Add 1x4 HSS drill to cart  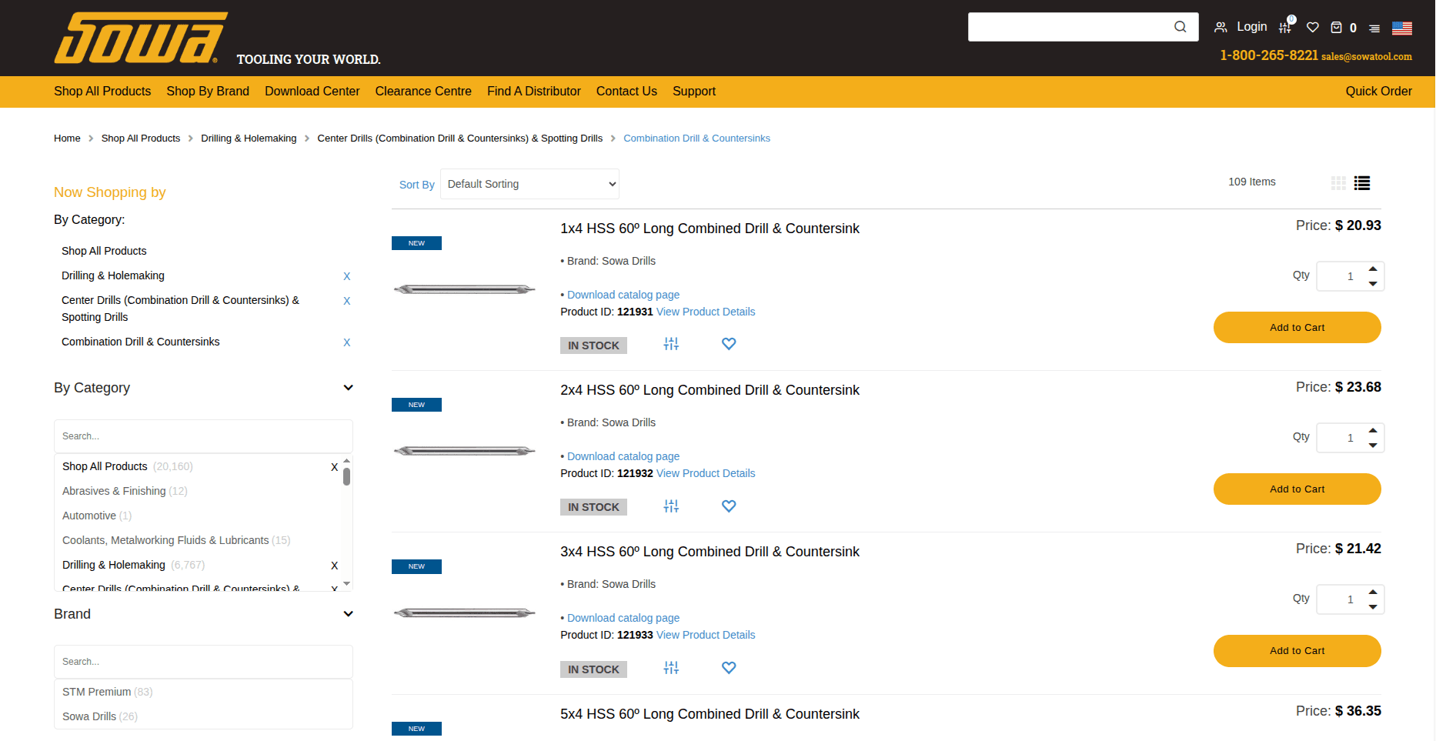tap(1297, 327)
